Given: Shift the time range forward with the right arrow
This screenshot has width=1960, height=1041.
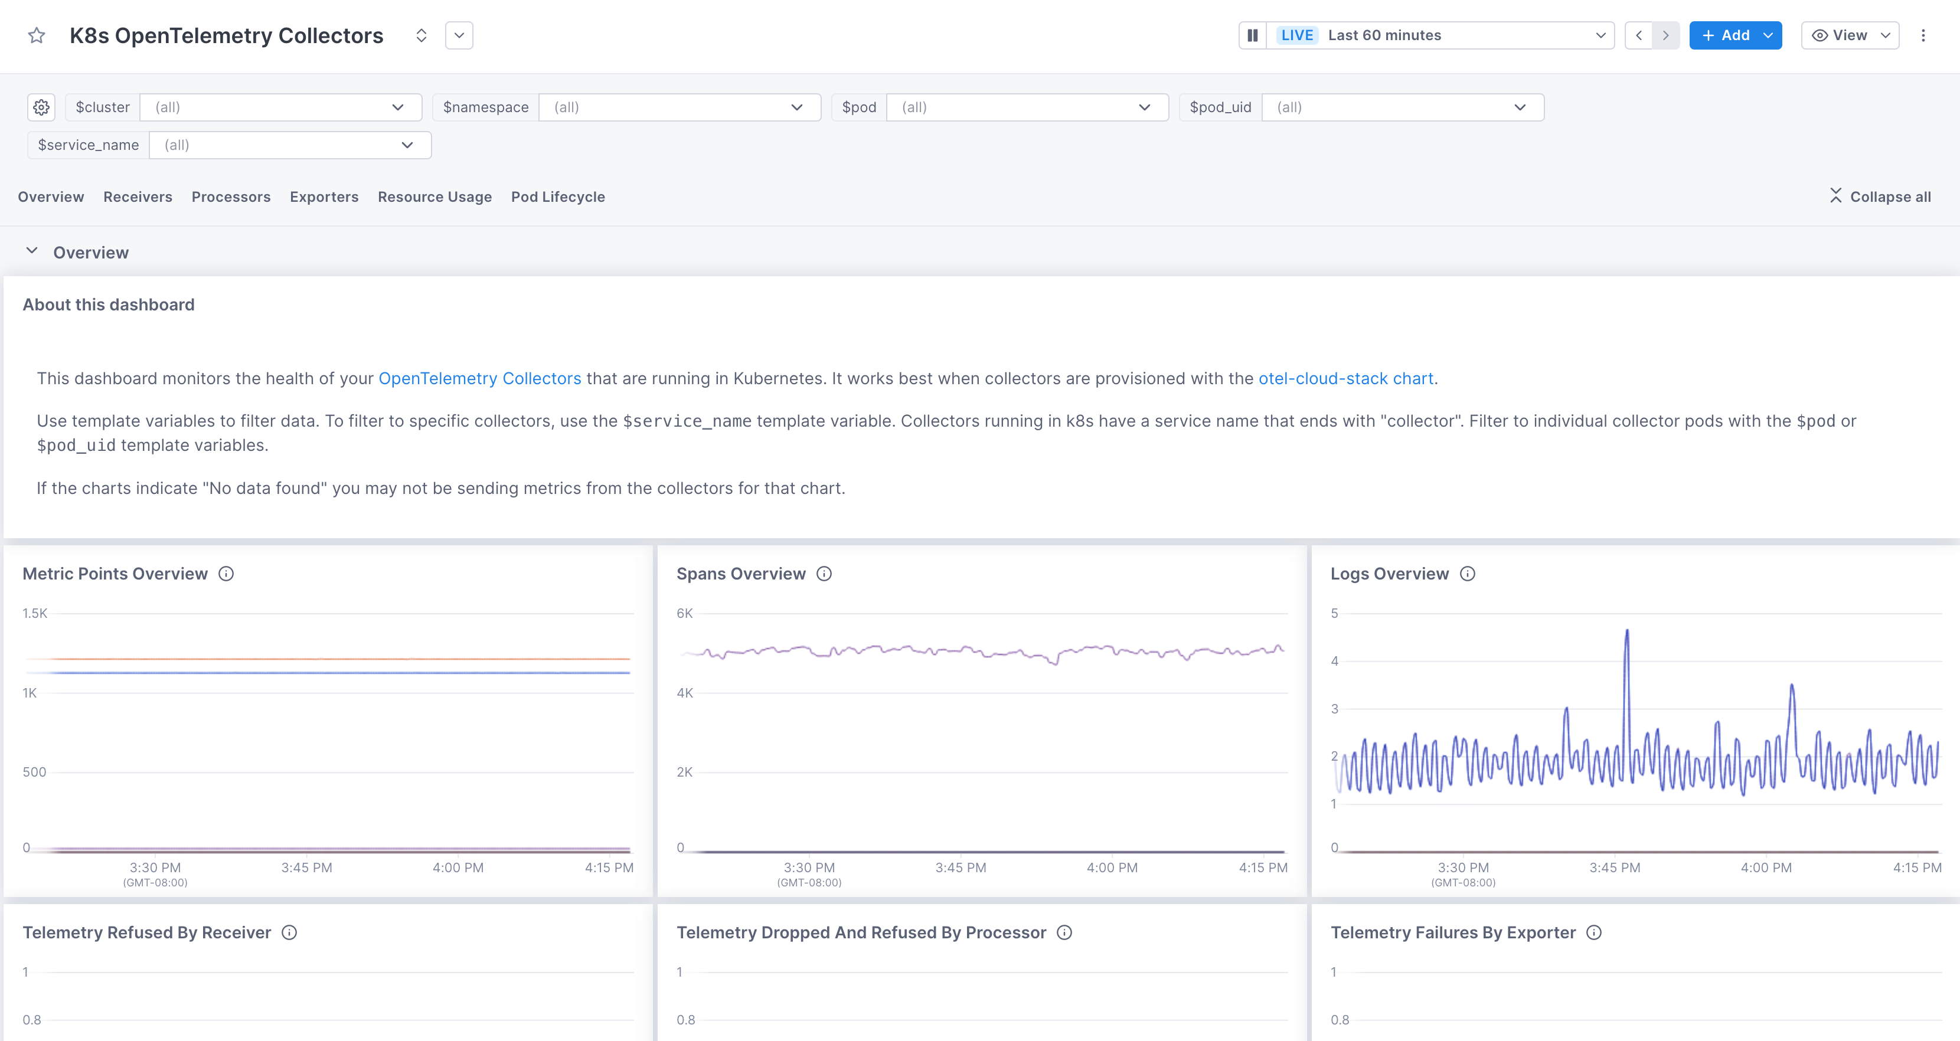Looking at the screenshot, I should (1667, 35).
